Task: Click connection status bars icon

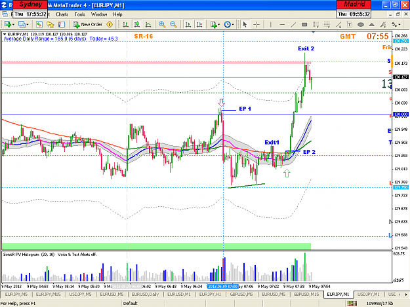Action: 352,303
